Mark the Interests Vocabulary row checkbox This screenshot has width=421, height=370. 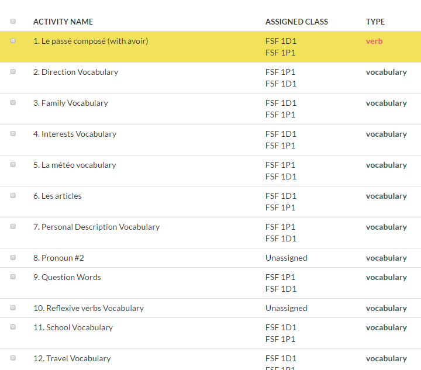pyautogui.click(x=13, y=134)
